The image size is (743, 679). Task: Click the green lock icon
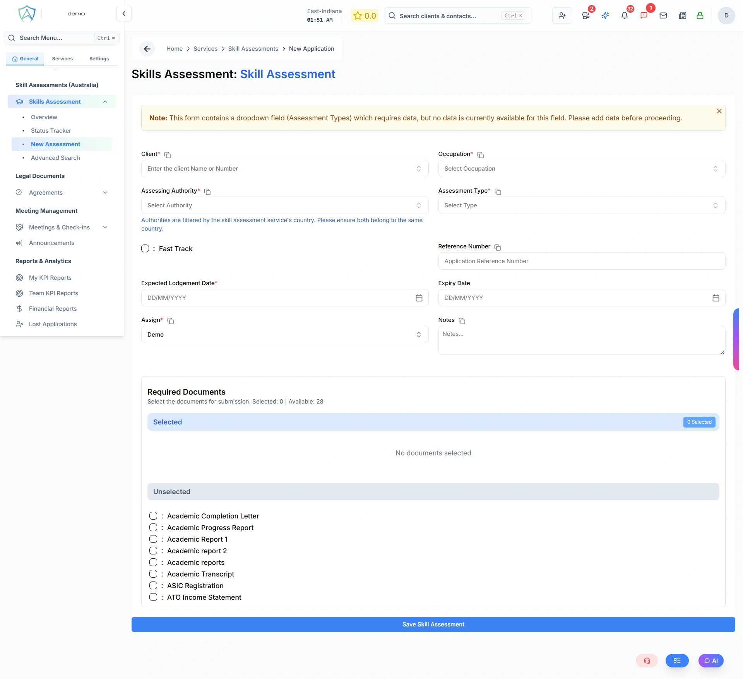click(x=700, y=15)
